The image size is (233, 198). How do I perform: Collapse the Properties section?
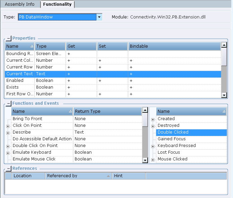click(8, 38)
